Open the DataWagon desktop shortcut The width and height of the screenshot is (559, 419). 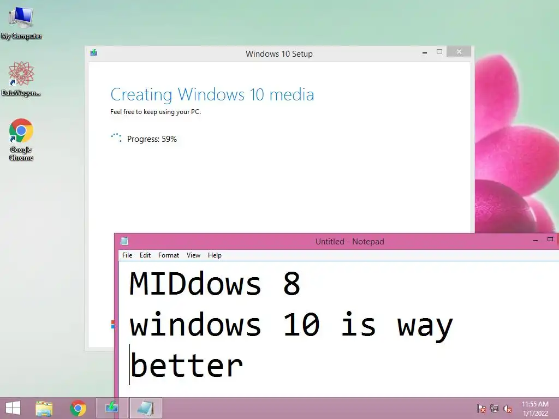click(x=21, y=79)
